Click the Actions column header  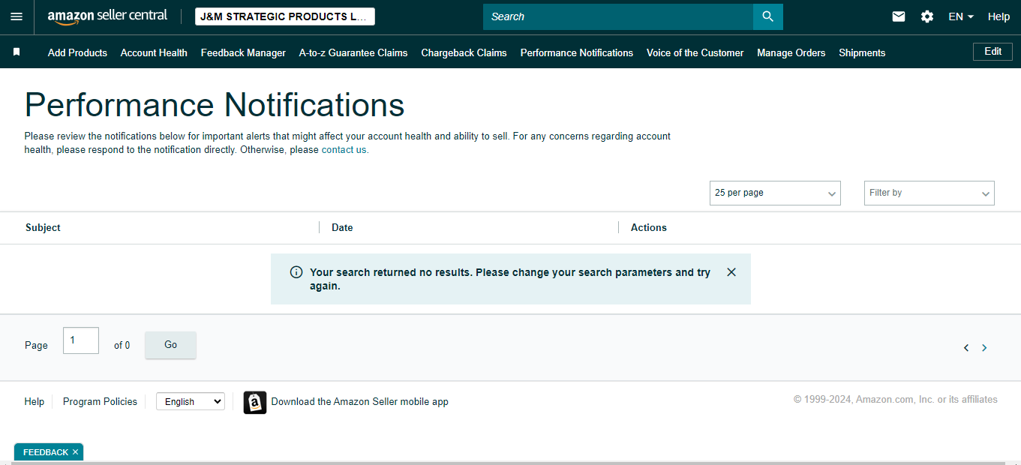point(649,227)
